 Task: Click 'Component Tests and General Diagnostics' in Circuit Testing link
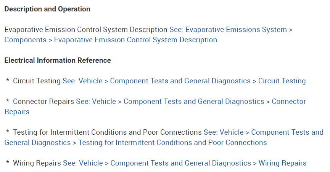tap(180, 81)
